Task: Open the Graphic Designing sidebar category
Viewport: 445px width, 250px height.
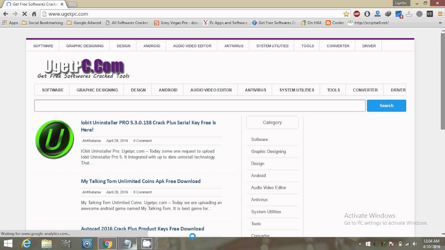Action: click(x=268, y=151)
